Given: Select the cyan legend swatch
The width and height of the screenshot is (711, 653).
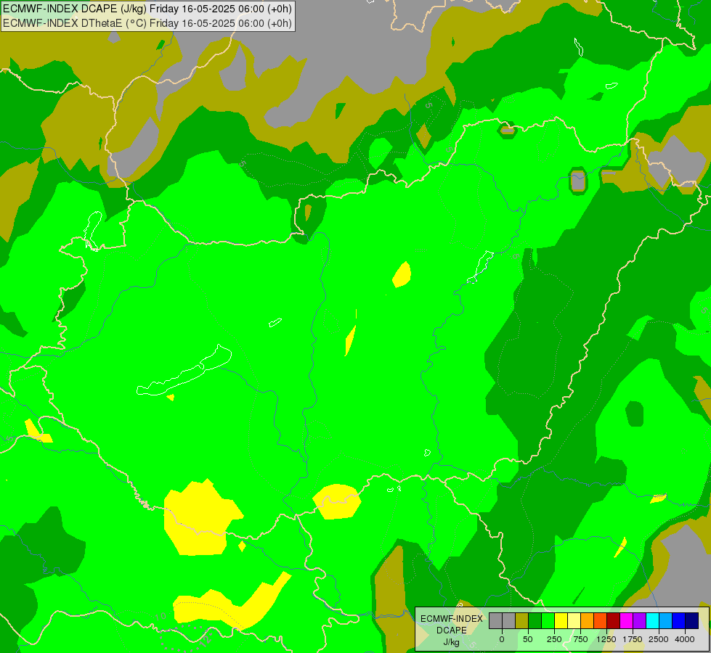Looking at the screenshot, I should tap(652, 621).
